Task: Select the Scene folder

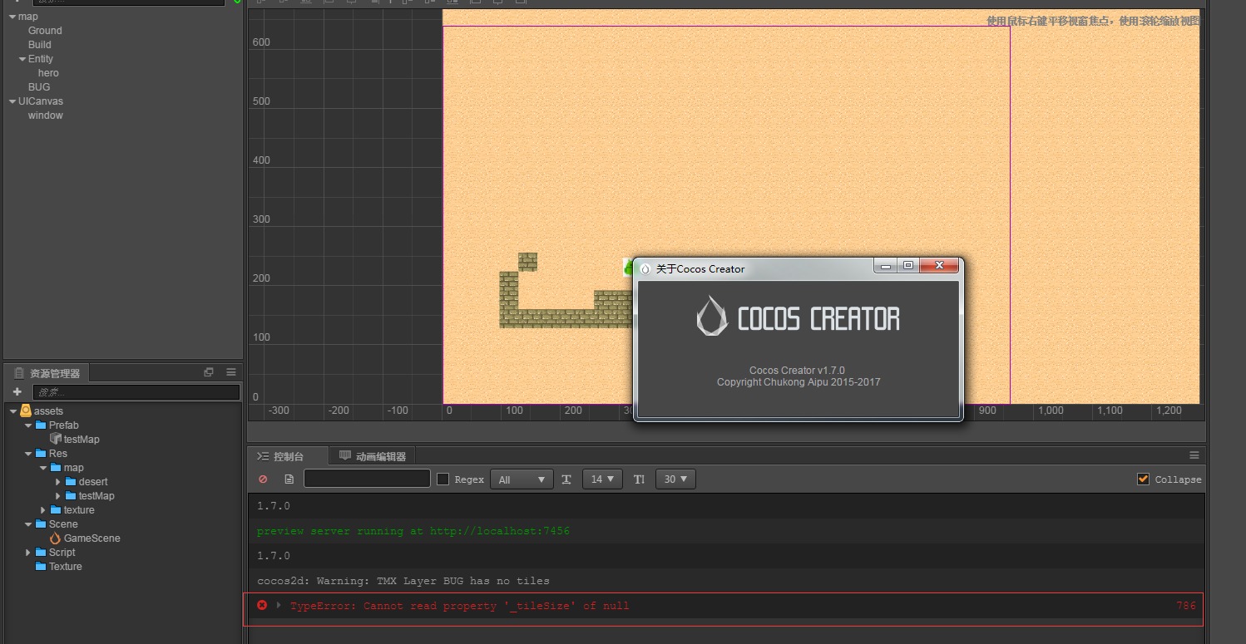Action: pyautogui.click(x=57, y=524)
